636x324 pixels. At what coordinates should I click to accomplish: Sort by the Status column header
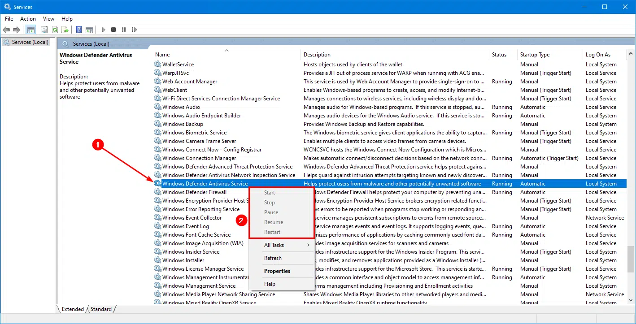click(x=503, y=55)
